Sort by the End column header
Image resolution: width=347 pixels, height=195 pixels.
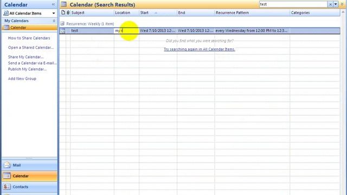[x=196, y=12]
